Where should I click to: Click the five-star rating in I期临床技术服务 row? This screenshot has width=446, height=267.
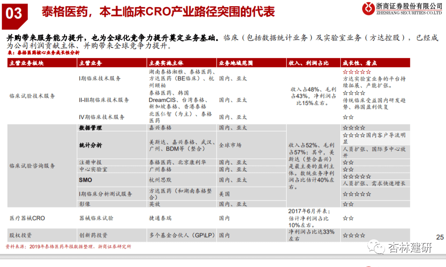pos(357,72)
